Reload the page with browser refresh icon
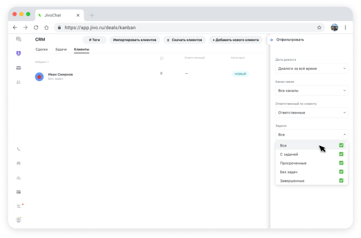 (x=36, y=27)
